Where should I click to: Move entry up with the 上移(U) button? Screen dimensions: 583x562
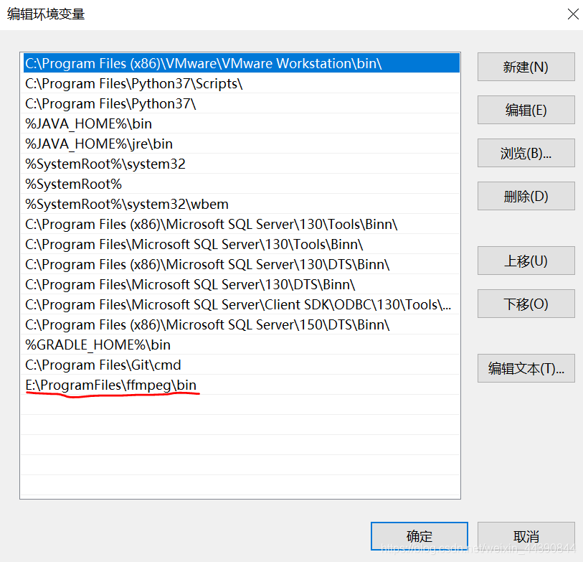coord(526,261)
